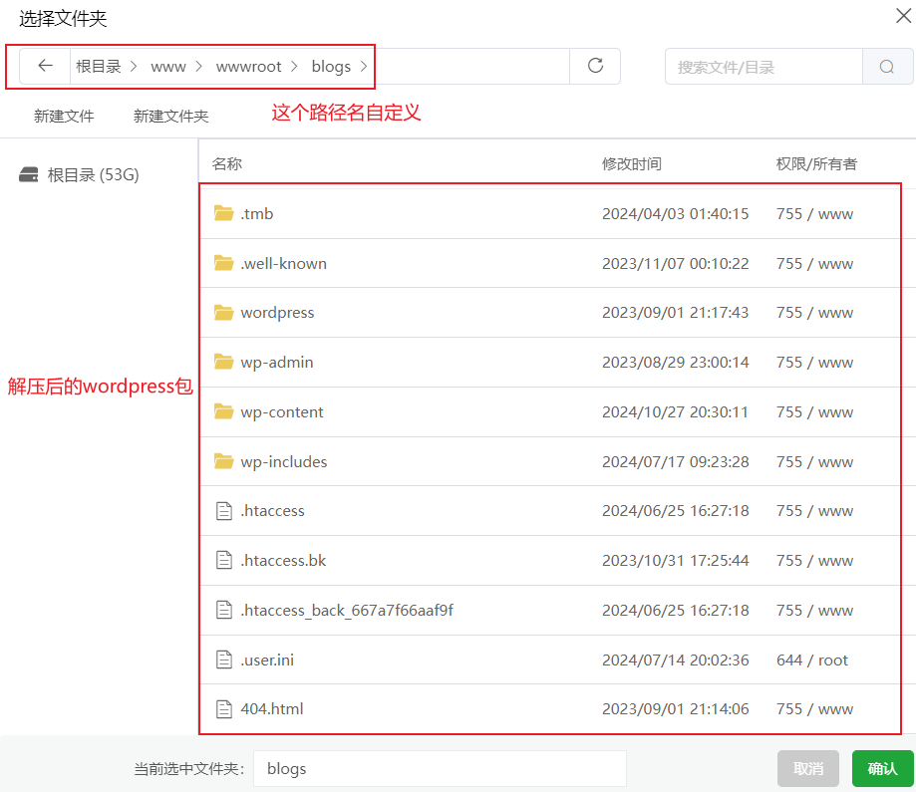Click date 2023/11/07 00:10:22
This screenshot has width=916, height=792.
676,263
